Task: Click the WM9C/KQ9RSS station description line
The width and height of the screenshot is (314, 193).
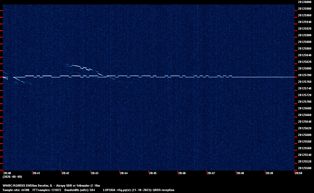Action: pos(51,186)
